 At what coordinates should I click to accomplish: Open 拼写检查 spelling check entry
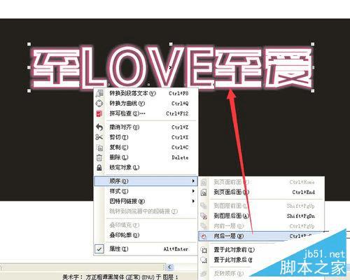[x=146, y=113]
